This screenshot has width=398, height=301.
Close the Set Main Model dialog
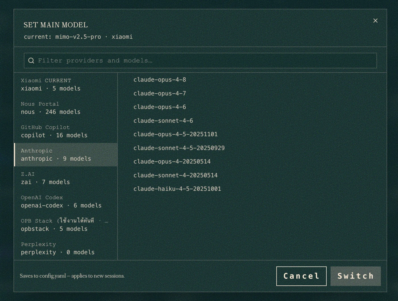[x=375, y=21]
